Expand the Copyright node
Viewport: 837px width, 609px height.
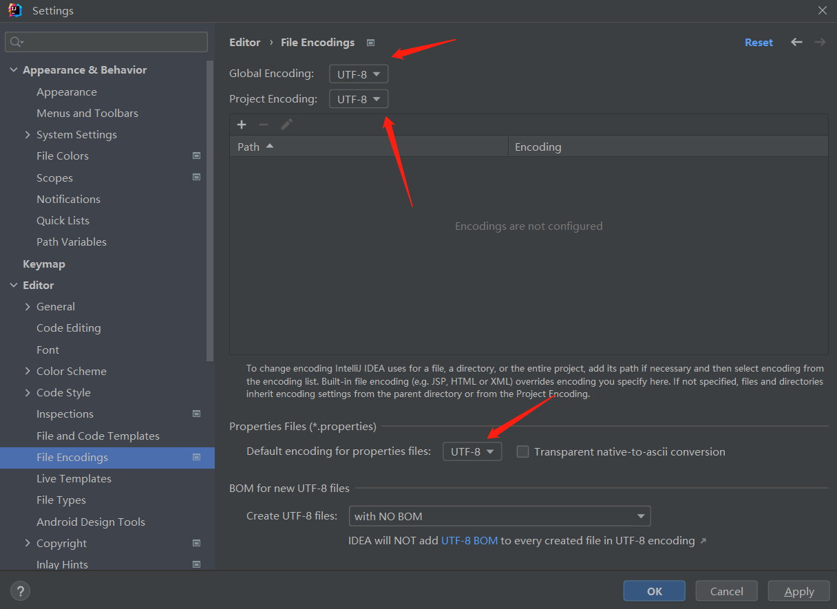click(x=28, y=543)
